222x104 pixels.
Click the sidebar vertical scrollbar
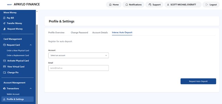pos(37,64)
